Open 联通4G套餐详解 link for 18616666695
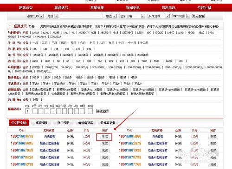The image size is (232, 169). [x=50, y=144]
